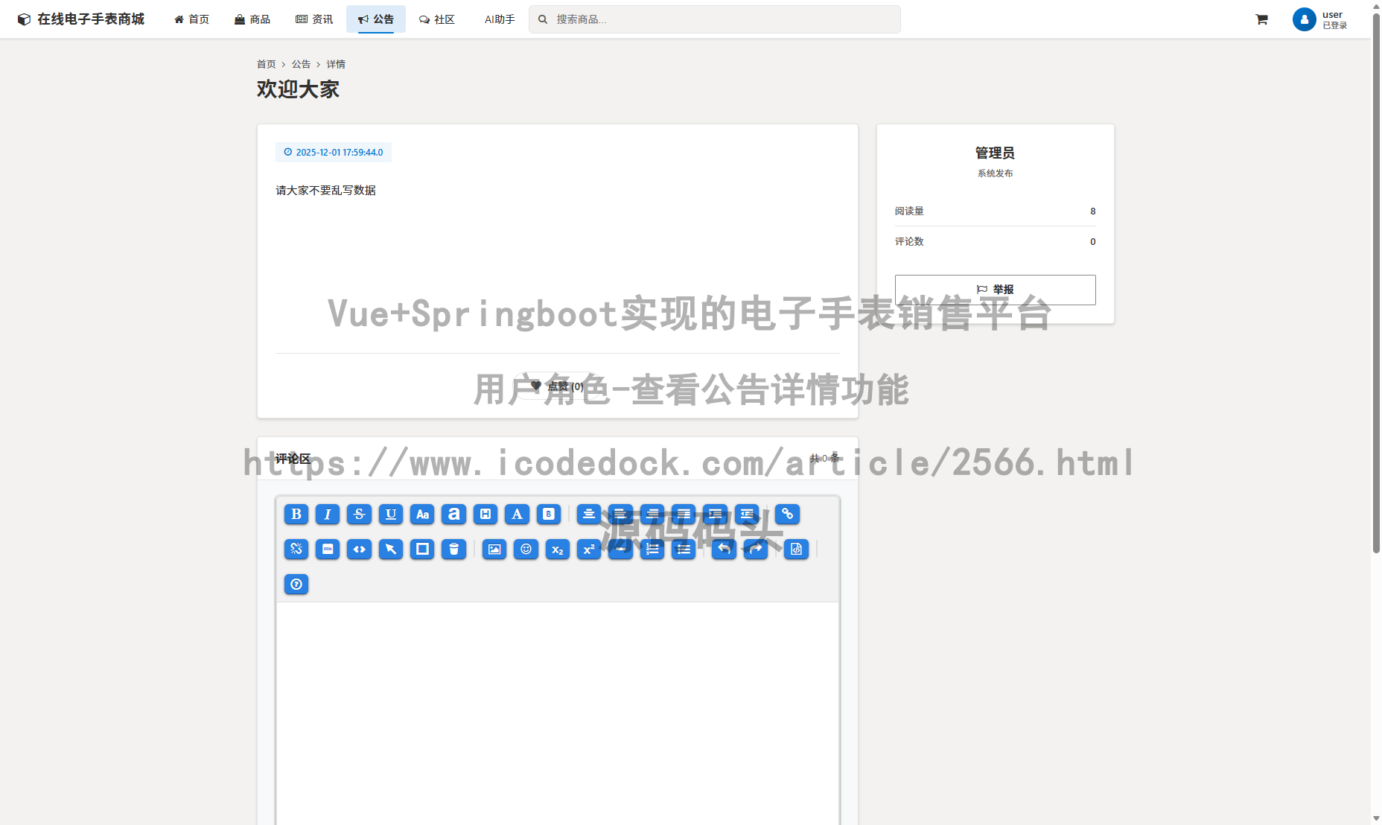Apply bold formatting in the comment editor

tap(296, 514)
